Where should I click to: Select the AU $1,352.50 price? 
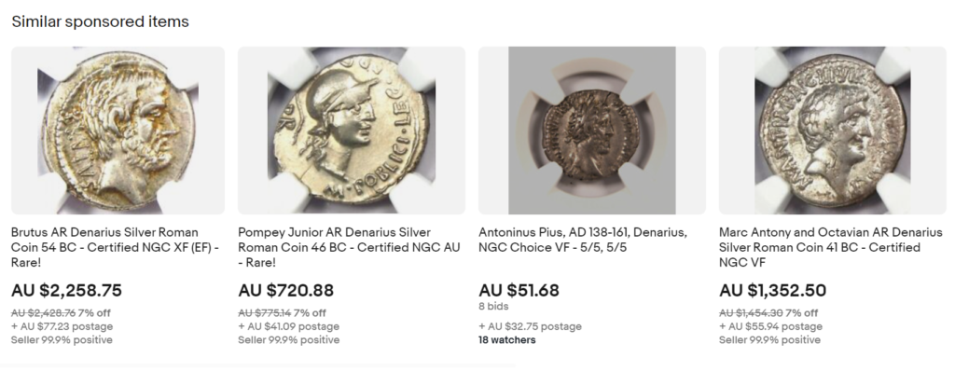pos(773,290)
